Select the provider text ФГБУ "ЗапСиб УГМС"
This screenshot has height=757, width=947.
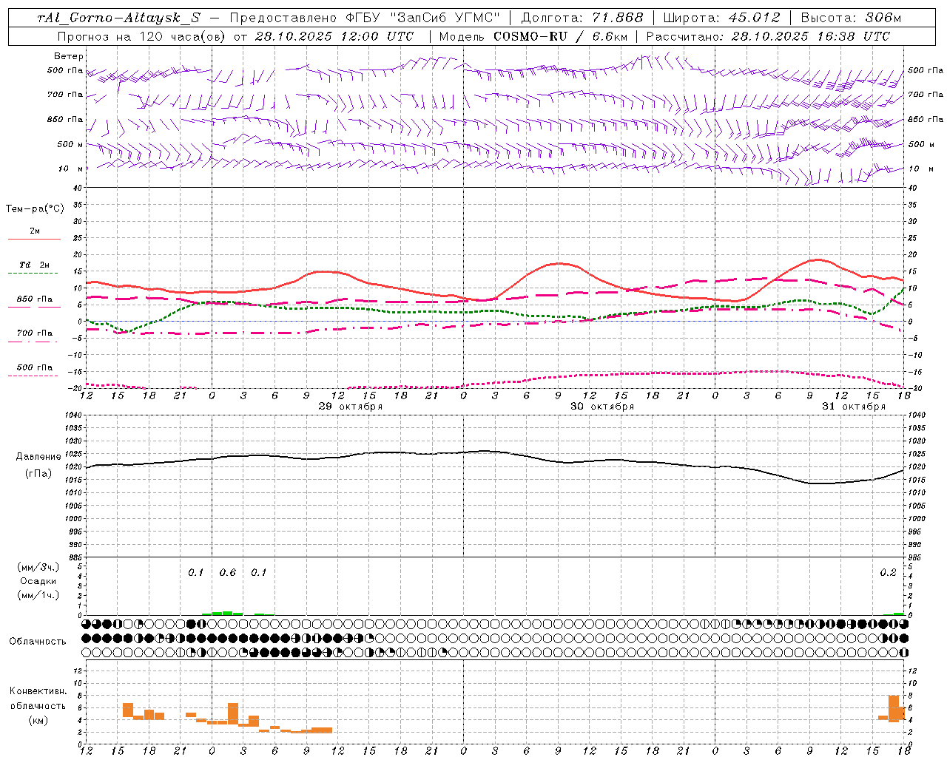point(423,18)
